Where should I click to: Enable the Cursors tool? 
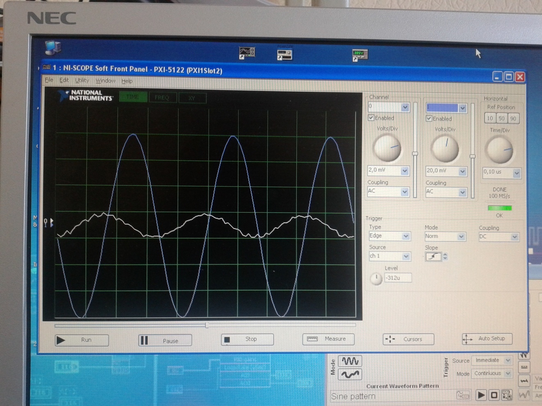tap(408, 339)
